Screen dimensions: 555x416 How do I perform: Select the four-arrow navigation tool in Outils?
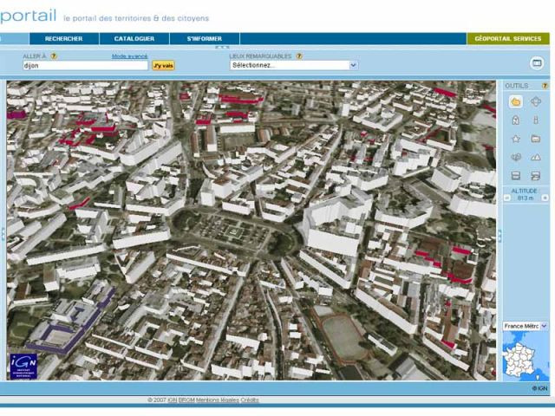pos(536,102)
